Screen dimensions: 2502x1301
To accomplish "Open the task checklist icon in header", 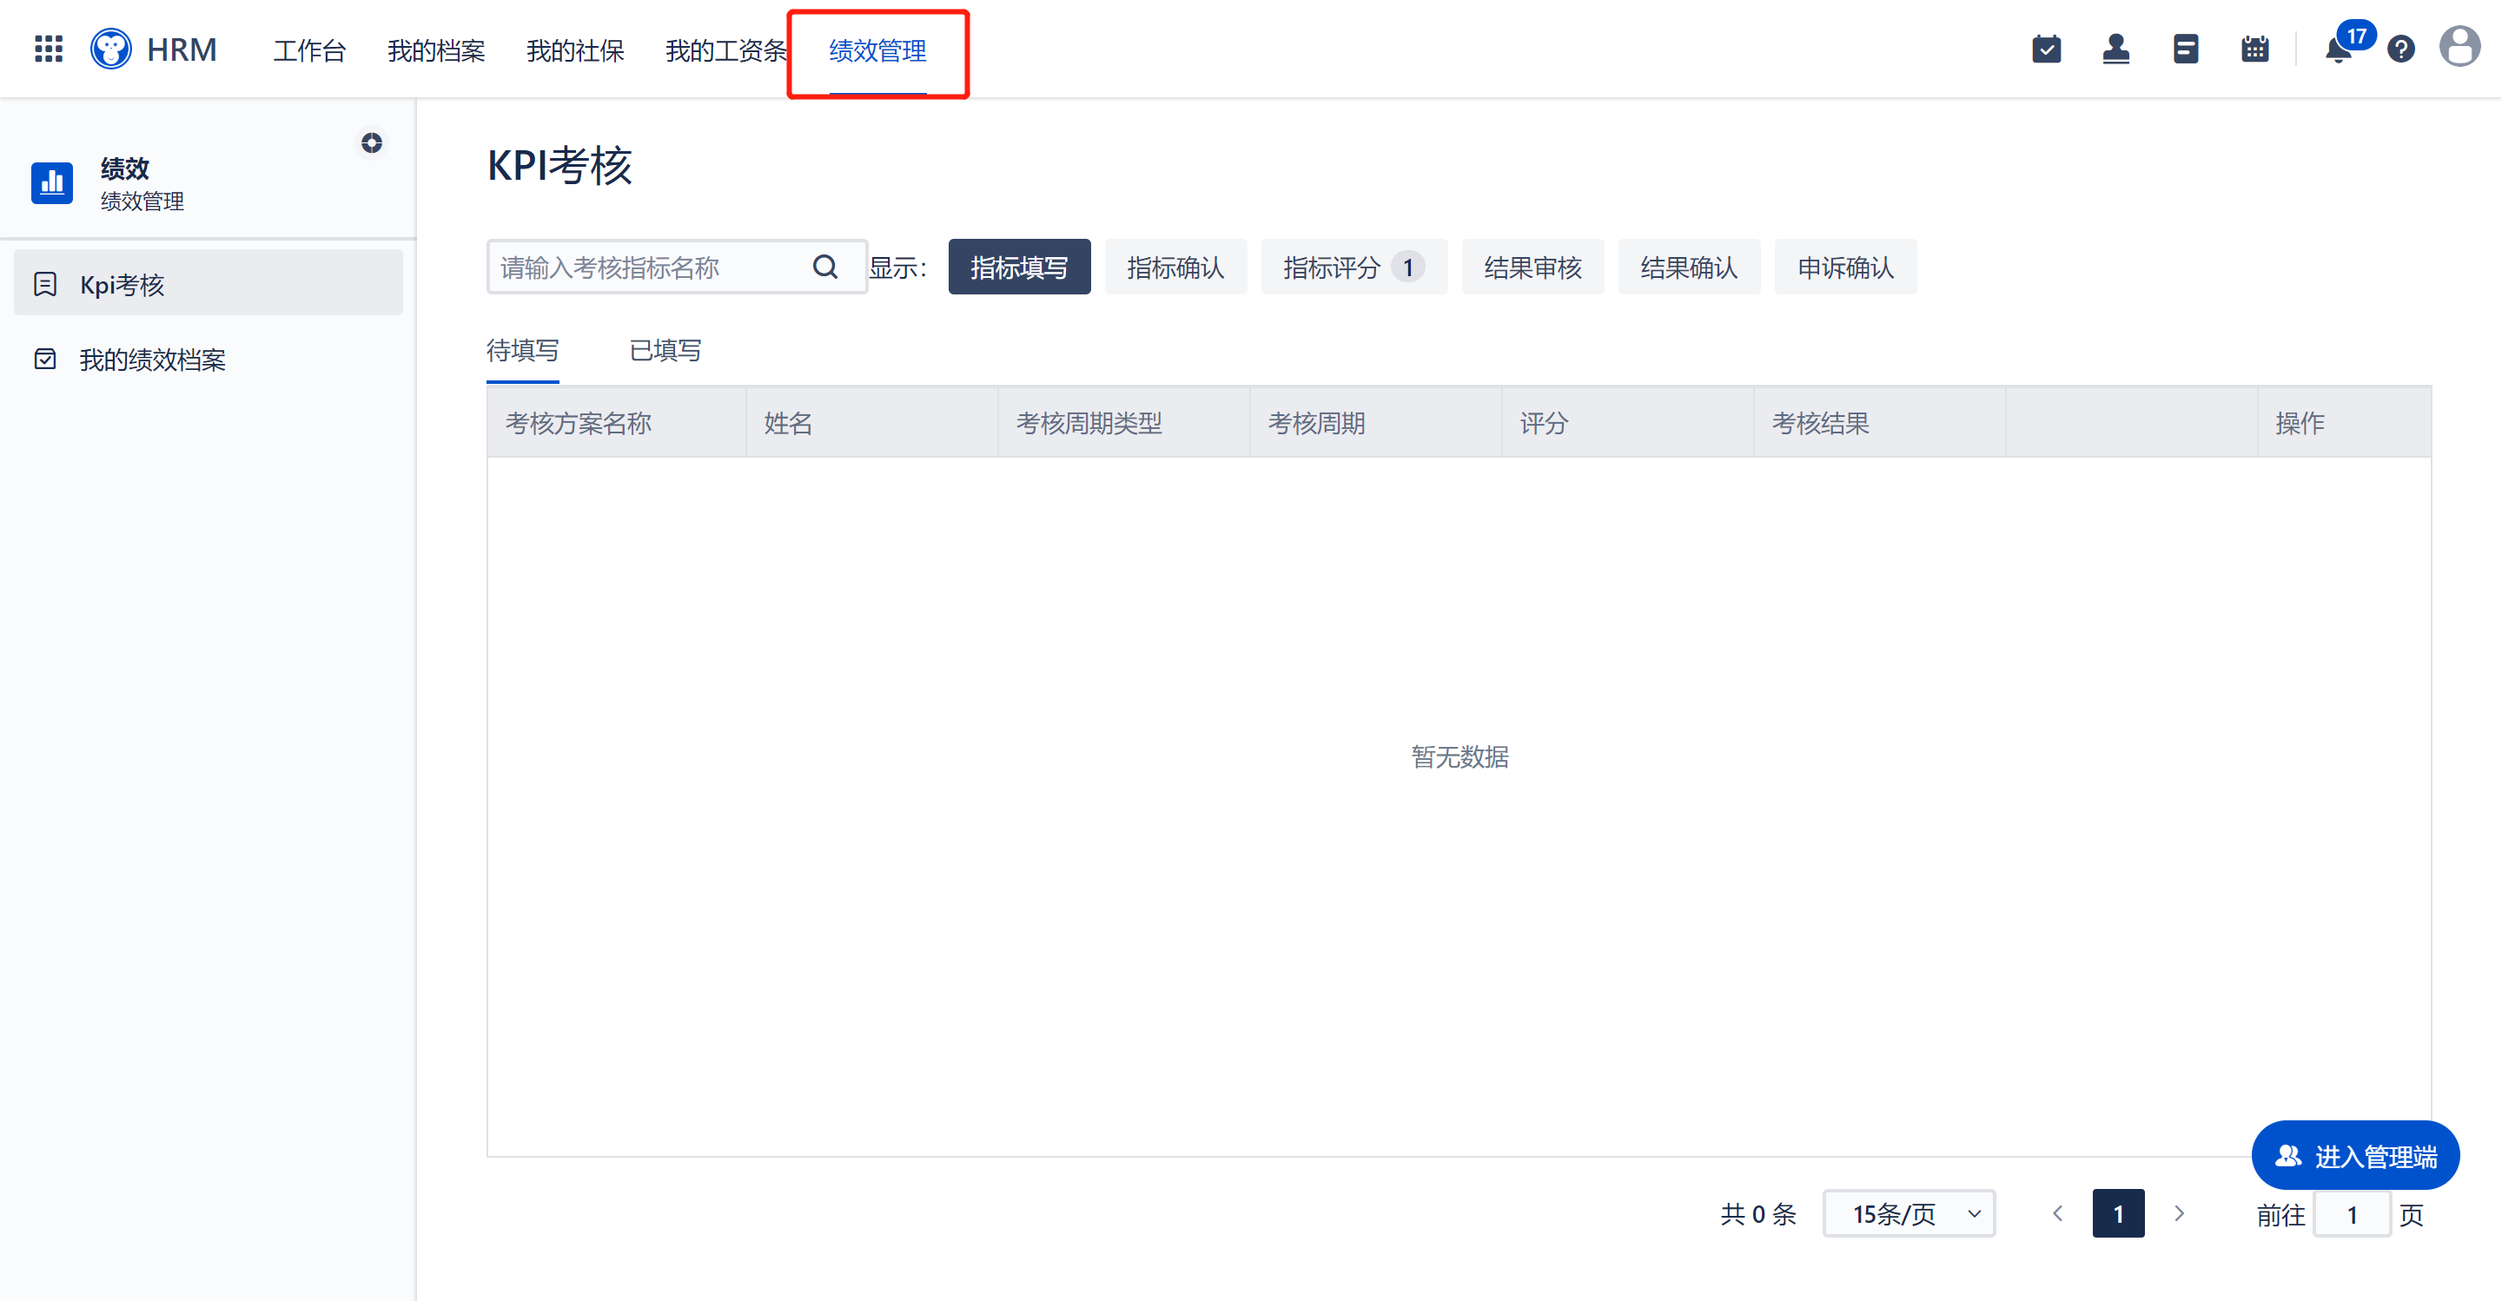I will [2047, 50].
